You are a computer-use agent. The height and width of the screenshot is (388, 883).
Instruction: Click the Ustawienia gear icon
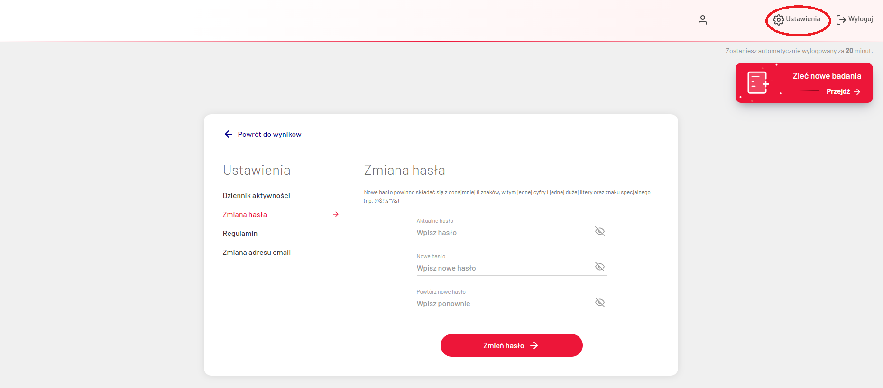point(778,20)
